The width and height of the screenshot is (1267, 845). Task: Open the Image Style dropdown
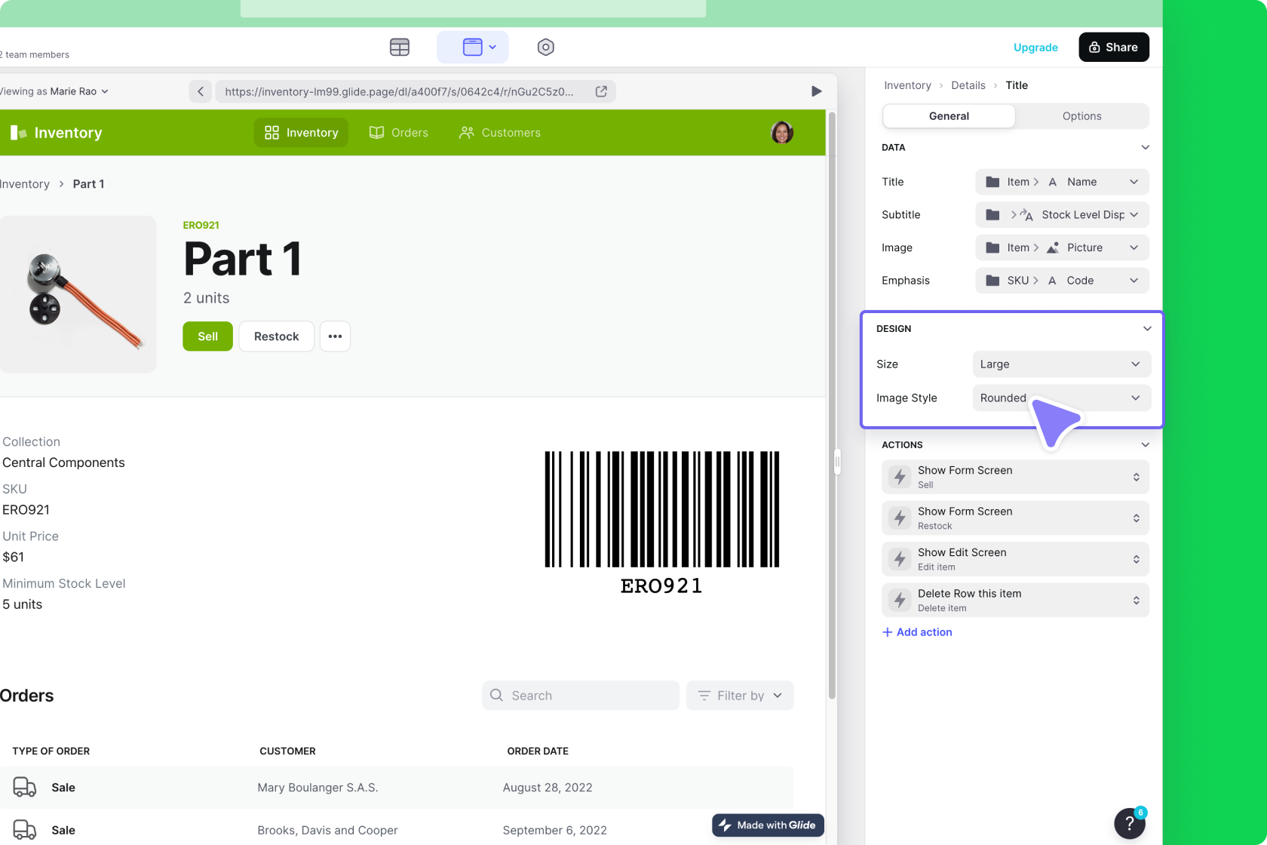1060,398
